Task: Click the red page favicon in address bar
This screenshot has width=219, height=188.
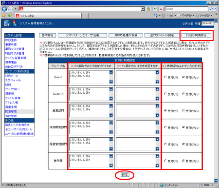Action: tap(21, 9)
